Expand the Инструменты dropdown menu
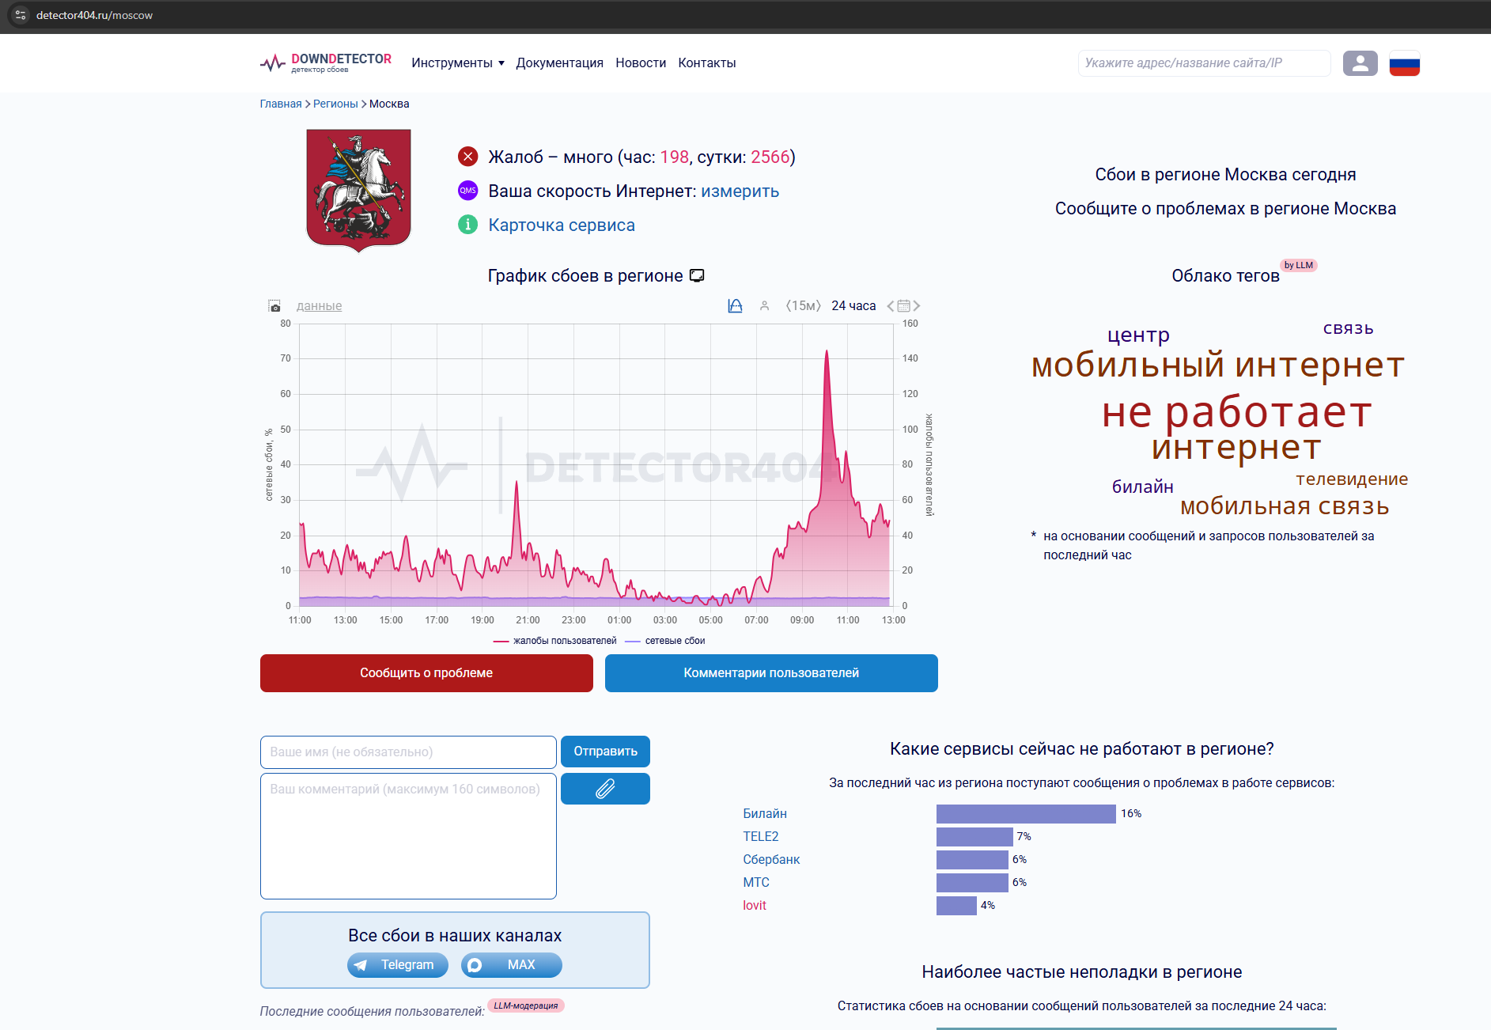This screenshot has height=1030, width=1491. (x=458, y=63)
